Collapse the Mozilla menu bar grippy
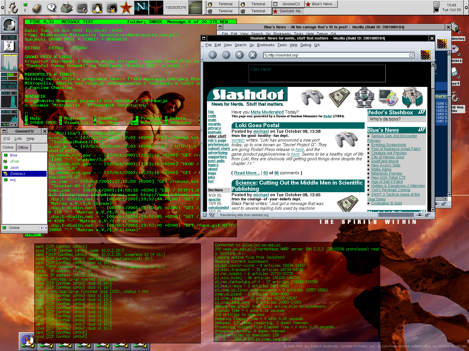Image resolution: width=469 pixels, height=351 pixels. coord(202,45)
